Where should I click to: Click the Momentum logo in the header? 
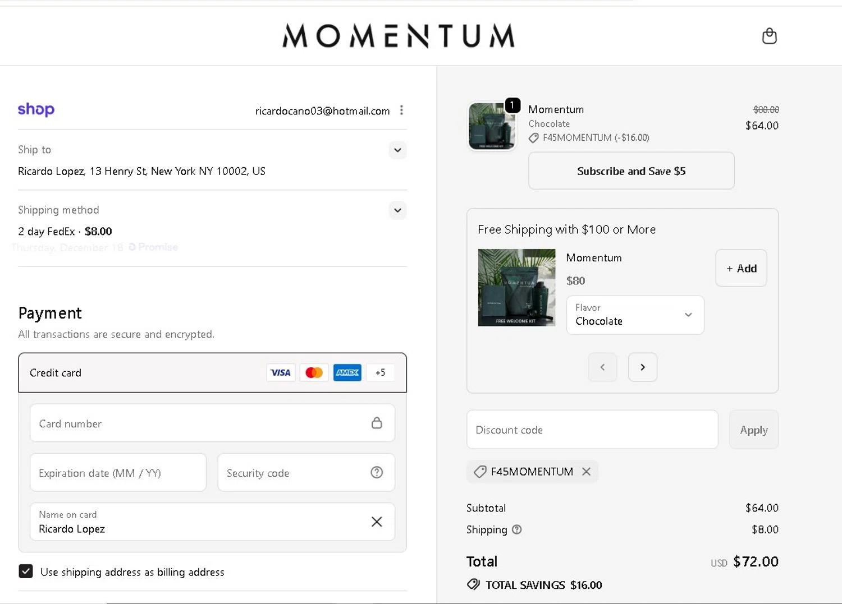(399, 36)
